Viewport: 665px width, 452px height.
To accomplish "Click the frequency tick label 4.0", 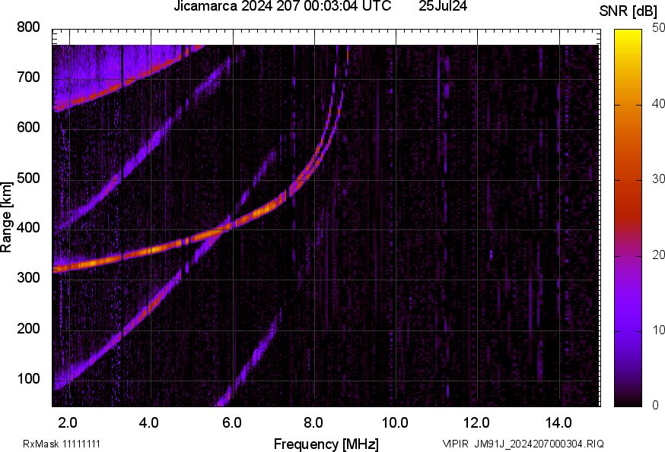I will [149, 423].
